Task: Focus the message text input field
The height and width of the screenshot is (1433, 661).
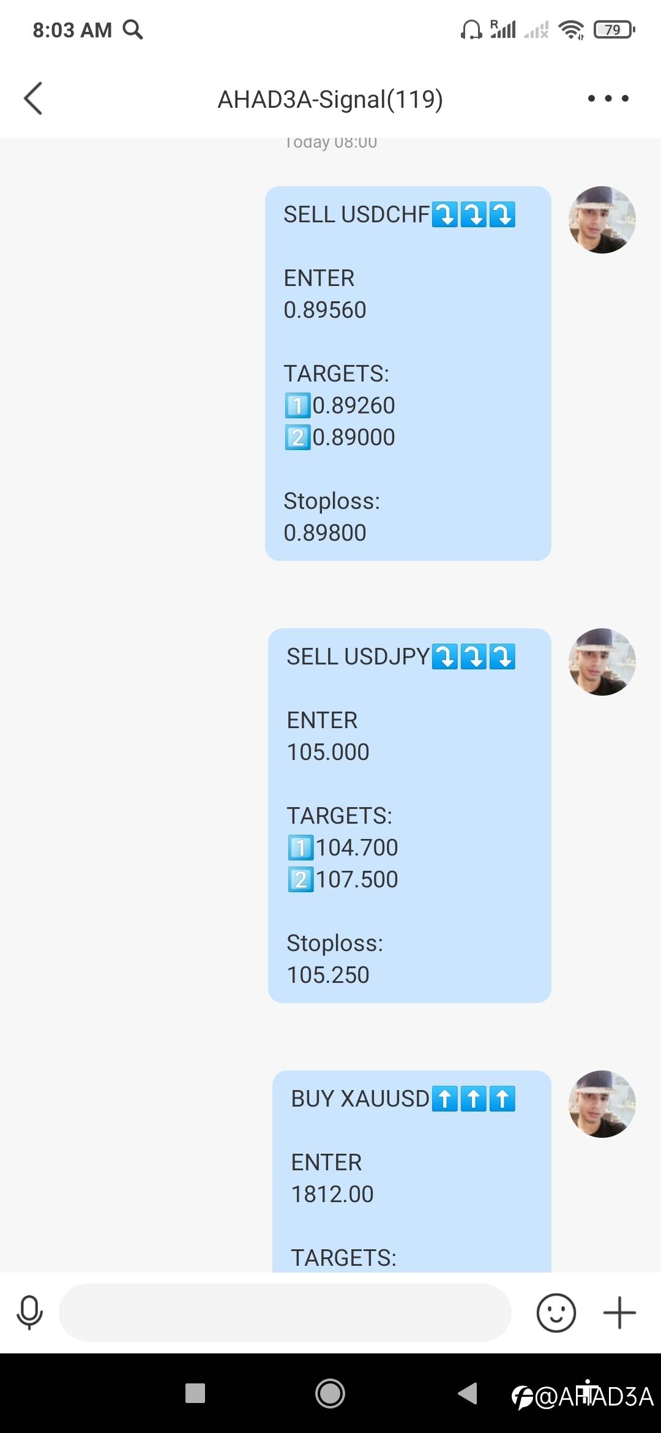Action: (x=285, y=1312)
